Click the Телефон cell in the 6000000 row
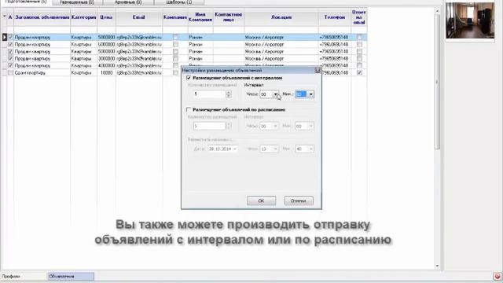Image resolution: width=503 pixels, height=283 pixels. (335, 44)
